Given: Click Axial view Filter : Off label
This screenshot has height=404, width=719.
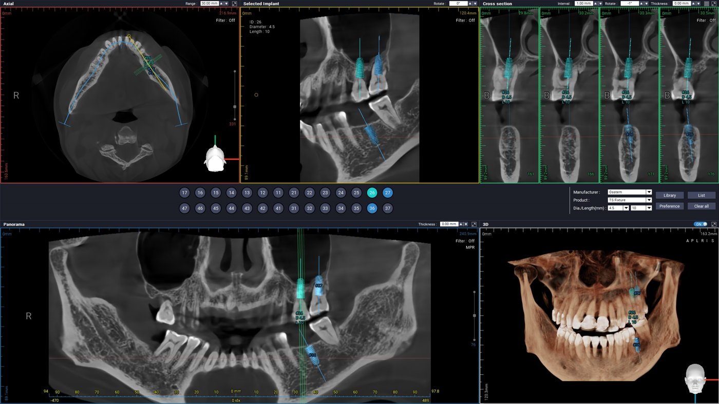Looking at the screenshot, I should (225, 21).
